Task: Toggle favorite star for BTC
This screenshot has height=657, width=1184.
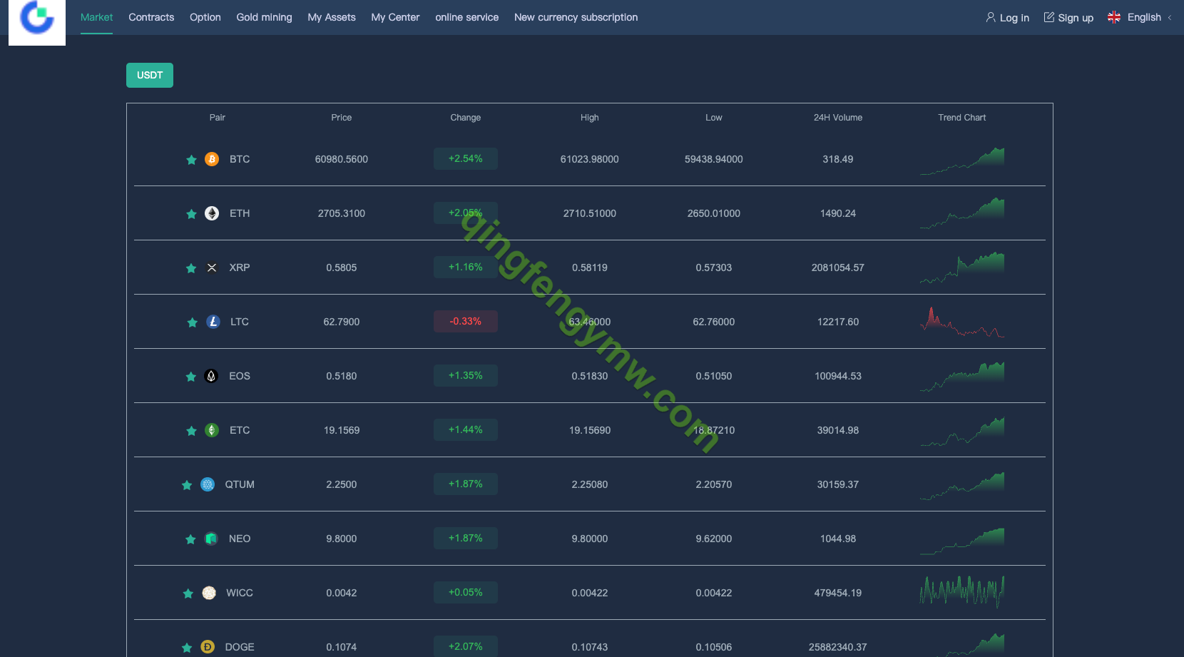Action: 191,160
